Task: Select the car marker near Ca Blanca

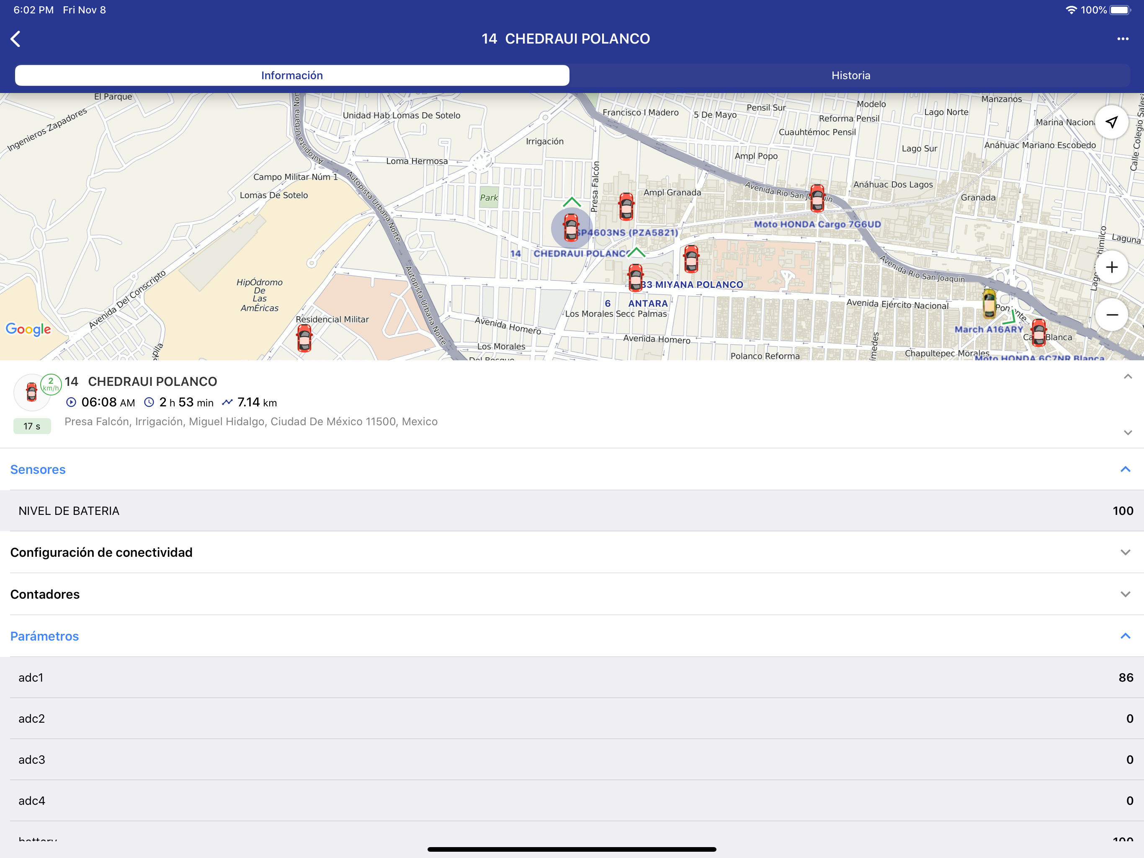Action: 1038,332
